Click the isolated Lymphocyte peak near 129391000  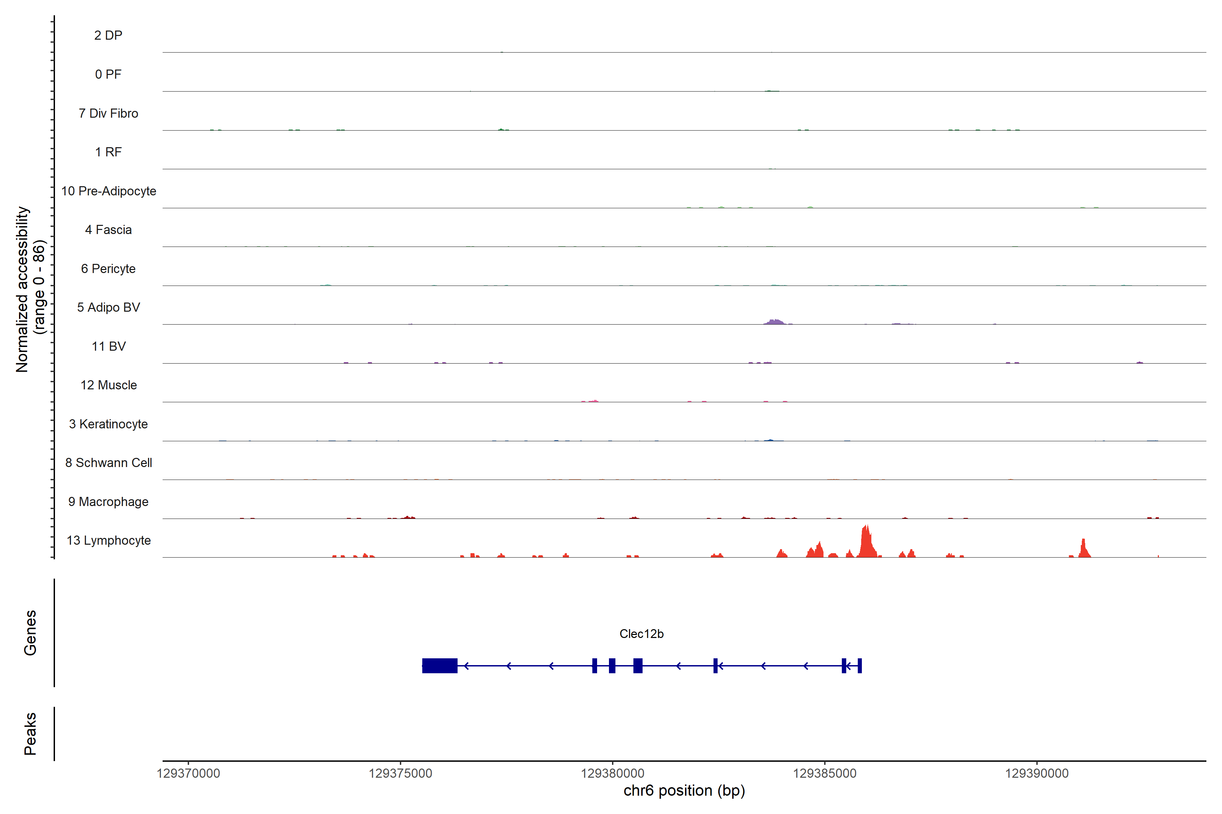point(1084,549)
